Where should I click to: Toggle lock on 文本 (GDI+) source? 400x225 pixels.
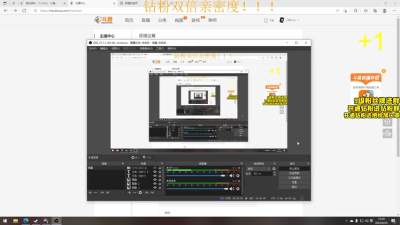[x=159, y=176]
